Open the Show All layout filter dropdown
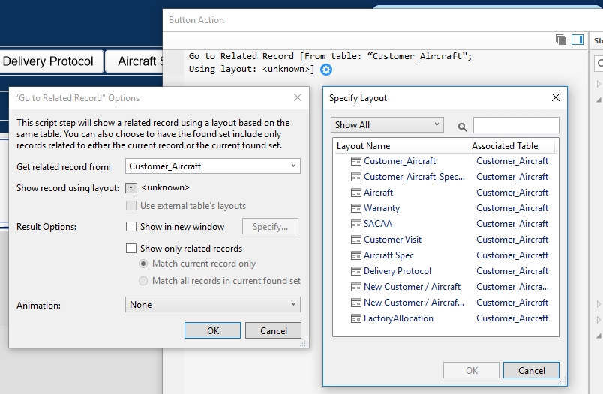 (387, 125)
